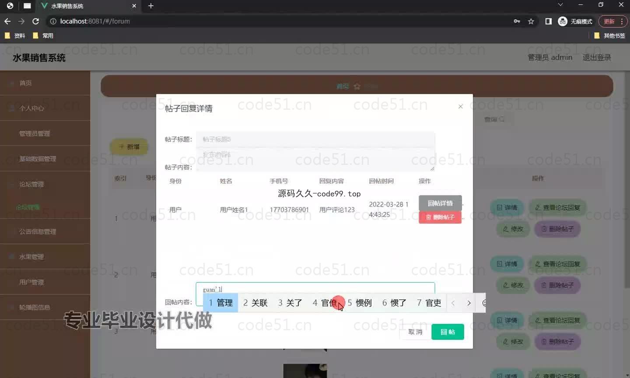Screen dimensions: 630x378
Task: Click site info icon in address bar
Action: [x=53, y=21]
